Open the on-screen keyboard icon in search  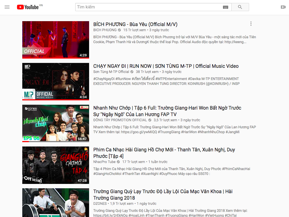[x=225, y=7]
